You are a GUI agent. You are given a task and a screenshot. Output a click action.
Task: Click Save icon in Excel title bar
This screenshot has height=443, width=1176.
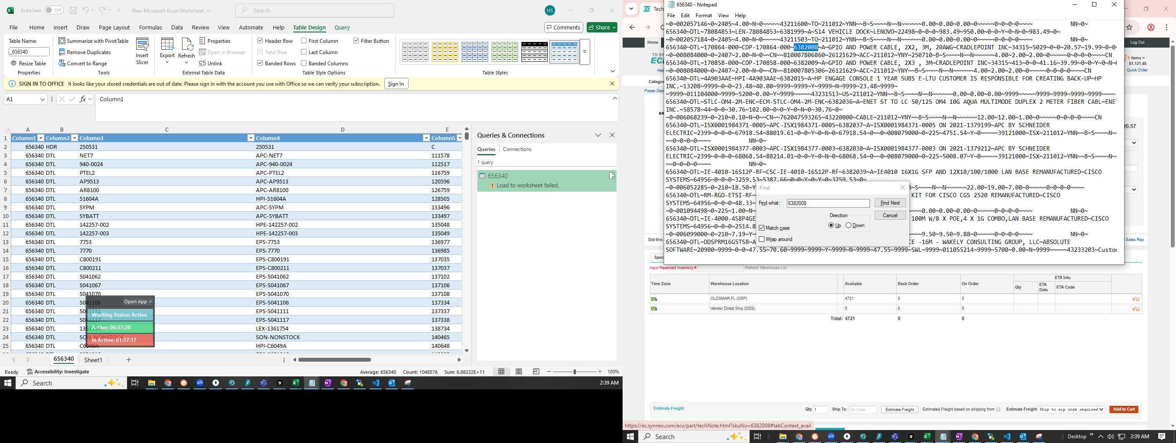point(73,10)
